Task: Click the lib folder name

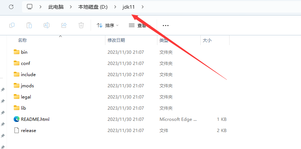Action: pos(23,108)
